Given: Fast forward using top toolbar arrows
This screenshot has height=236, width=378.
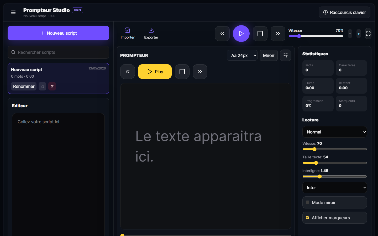Looking at the screenshot, I should pyautogui.click(x=278, y=34).
